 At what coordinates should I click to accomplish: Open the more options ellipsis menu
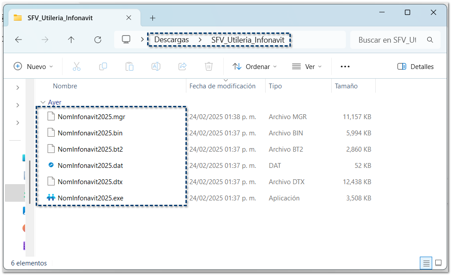click(345, 66)
